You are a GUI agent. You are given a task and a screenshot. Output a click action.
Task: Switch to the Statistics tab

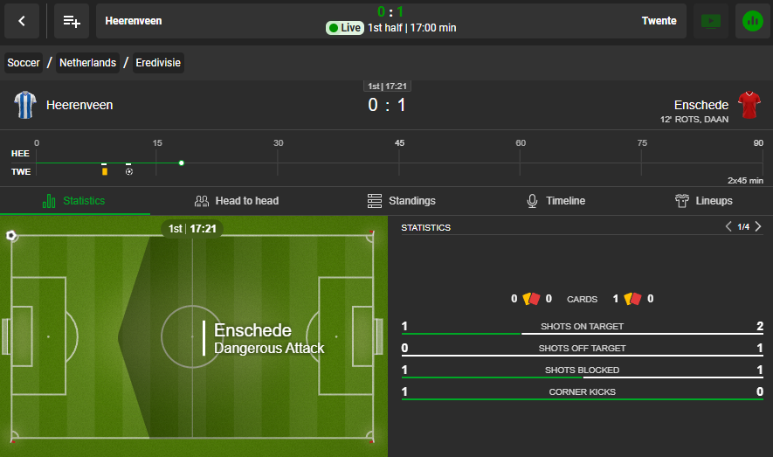click(x=75, y=201)
